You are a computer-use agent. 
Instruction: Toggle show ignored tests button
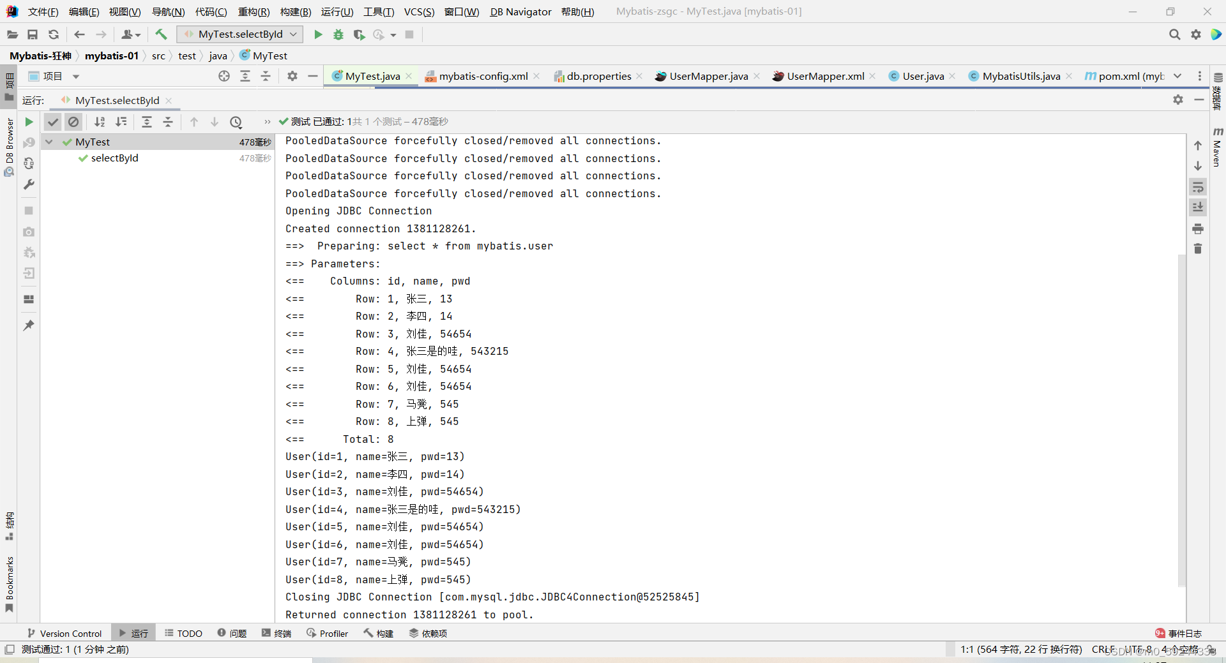tap(73, 122)
